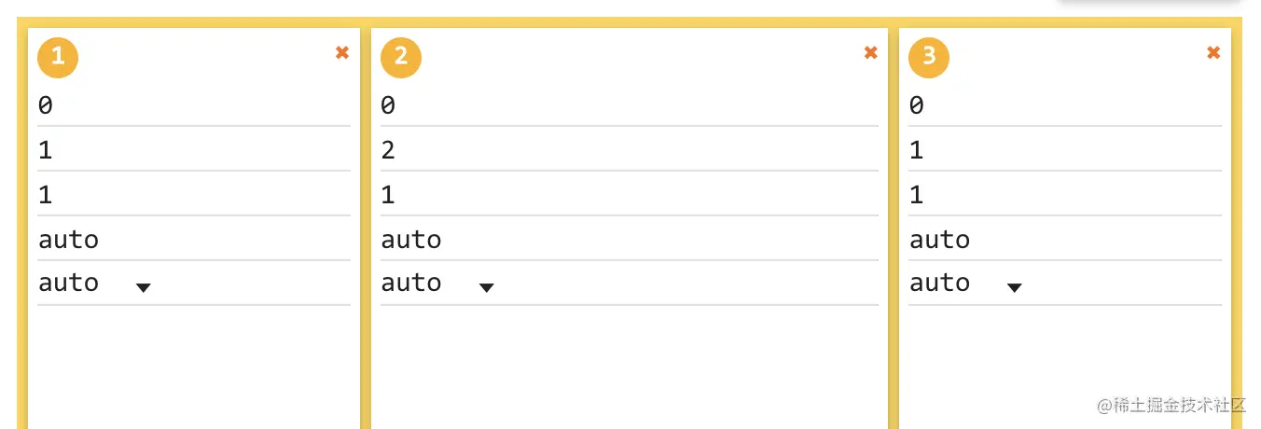This screenshot has width=1261, height=429.
Task: Delete item 2 using its X icon
Action: (x=871, y=53)
